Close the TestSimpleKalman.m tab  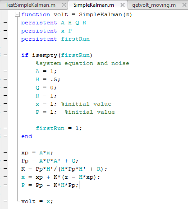coord(64,5)
